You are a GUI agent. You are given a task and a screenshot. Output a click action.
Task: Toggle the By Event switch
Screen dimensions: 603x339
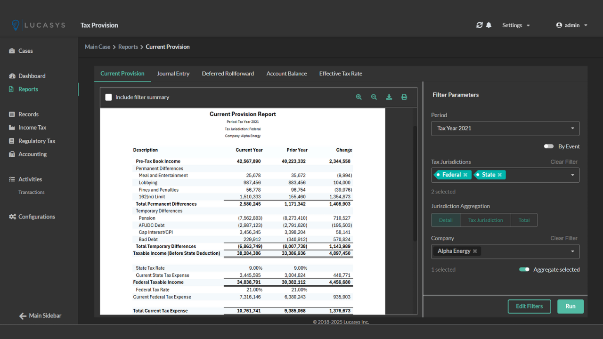(x=548, y=146)
